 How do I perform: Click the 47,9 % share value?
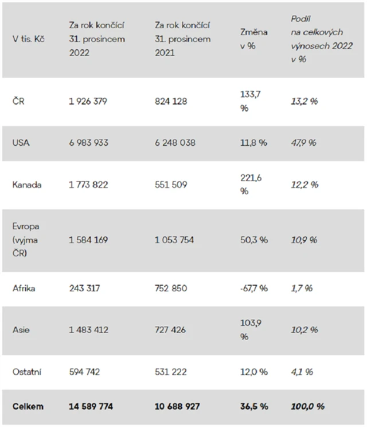point(304,143)
